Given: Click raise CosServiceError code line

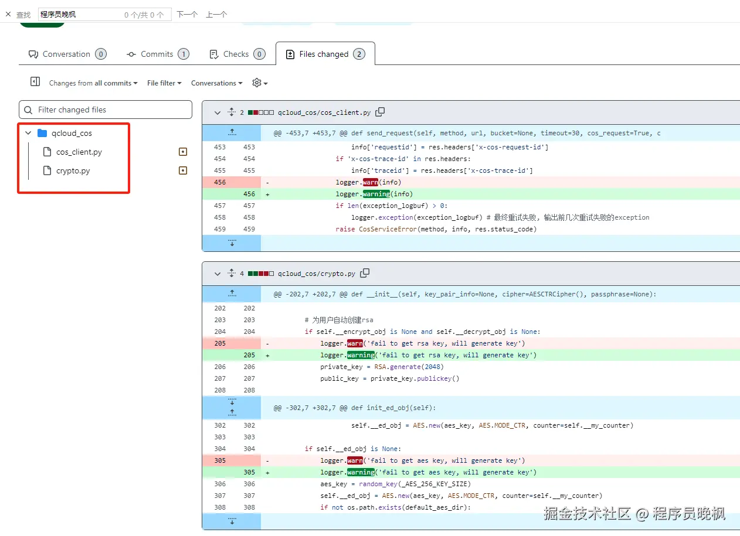Looking at the screenshot, I should [436, 229].
